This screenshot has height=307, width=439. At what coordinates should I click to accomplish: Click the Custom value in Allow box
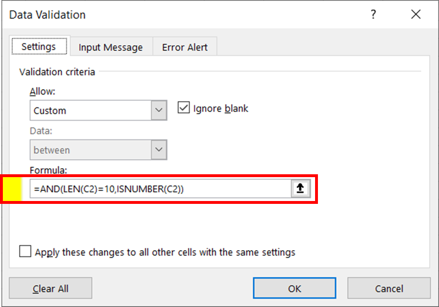91,111
